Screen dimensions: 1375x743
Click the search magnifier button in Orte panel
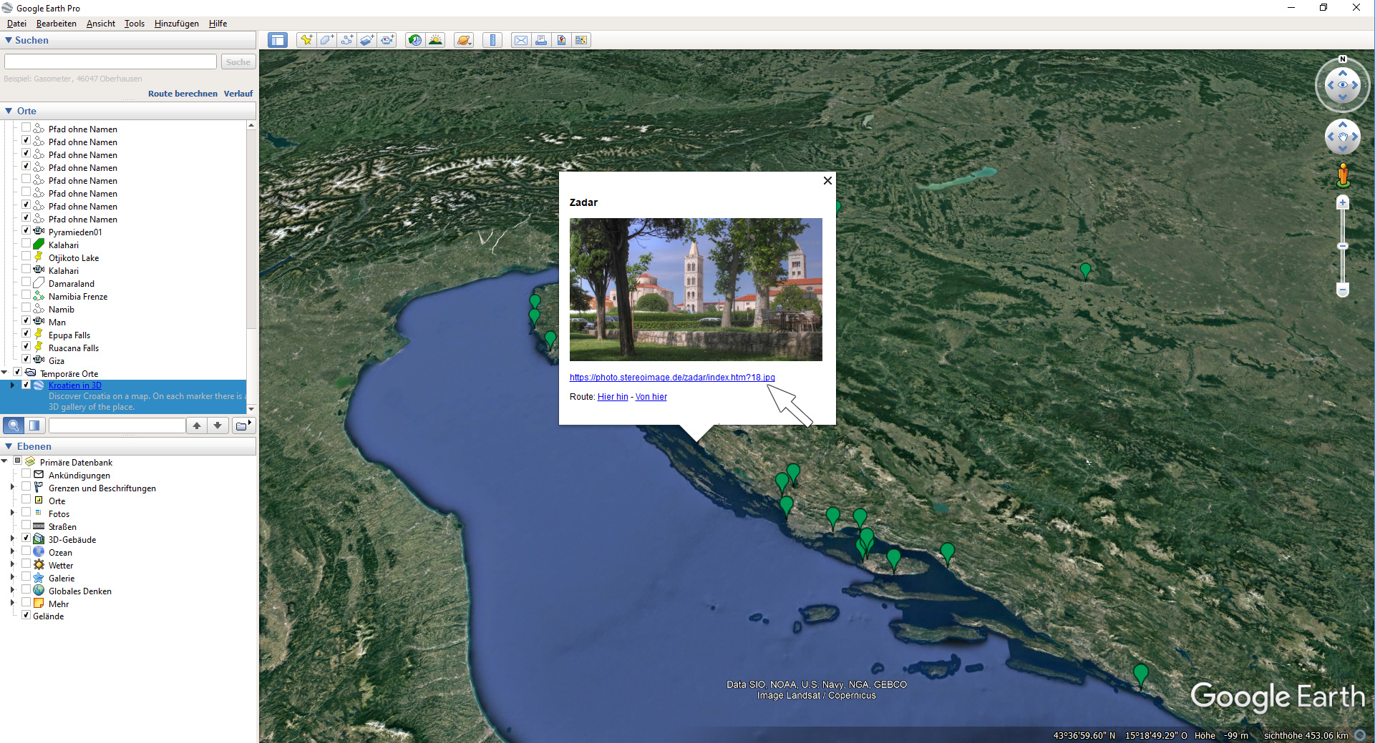[14, 425]
